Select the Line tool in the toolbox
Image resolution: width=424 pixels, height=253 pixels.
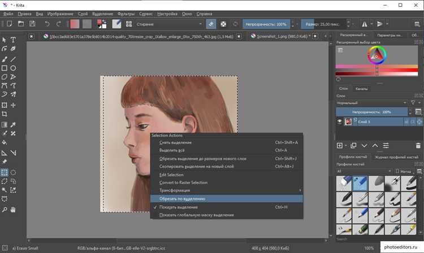(x=13, y=59)
